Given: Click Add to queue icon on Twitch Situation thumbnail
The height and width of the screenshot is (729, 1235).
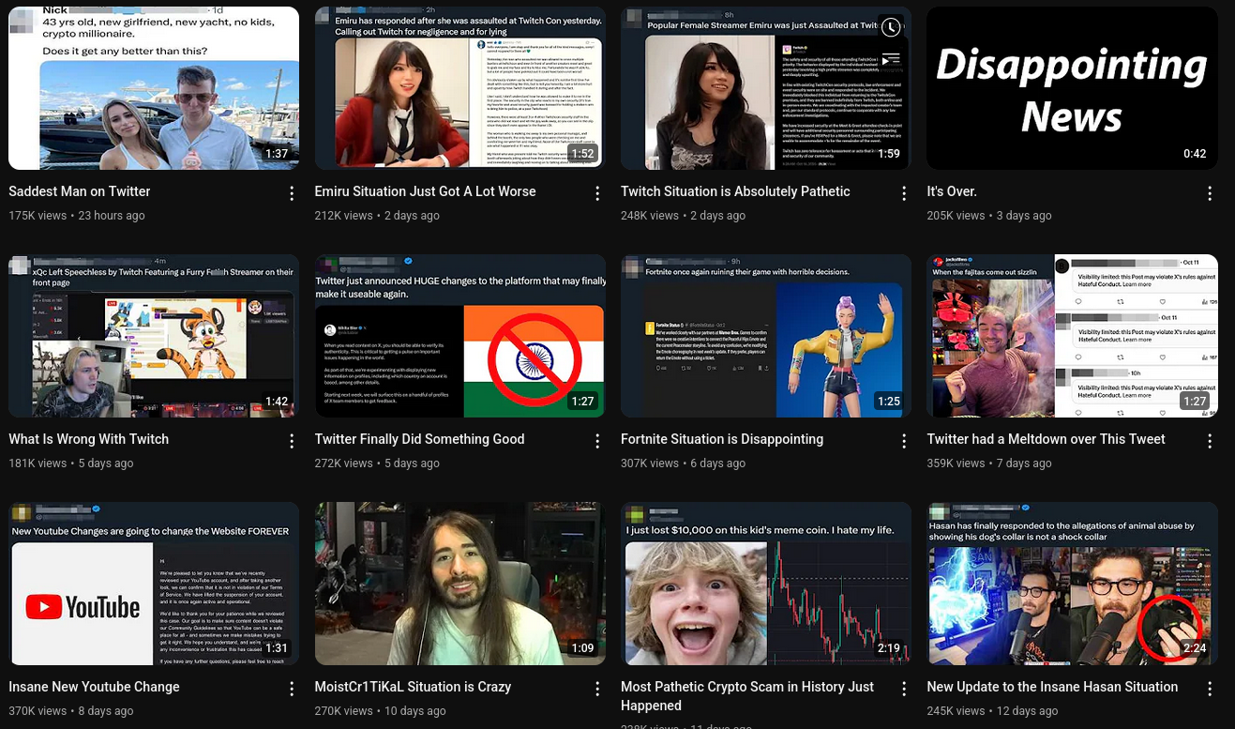Looking at the screenshot, I should click(x=891, y=59).
